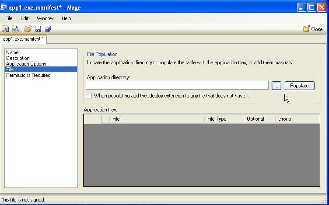
Task: Open the Window menu
Action: pos(45,18)
